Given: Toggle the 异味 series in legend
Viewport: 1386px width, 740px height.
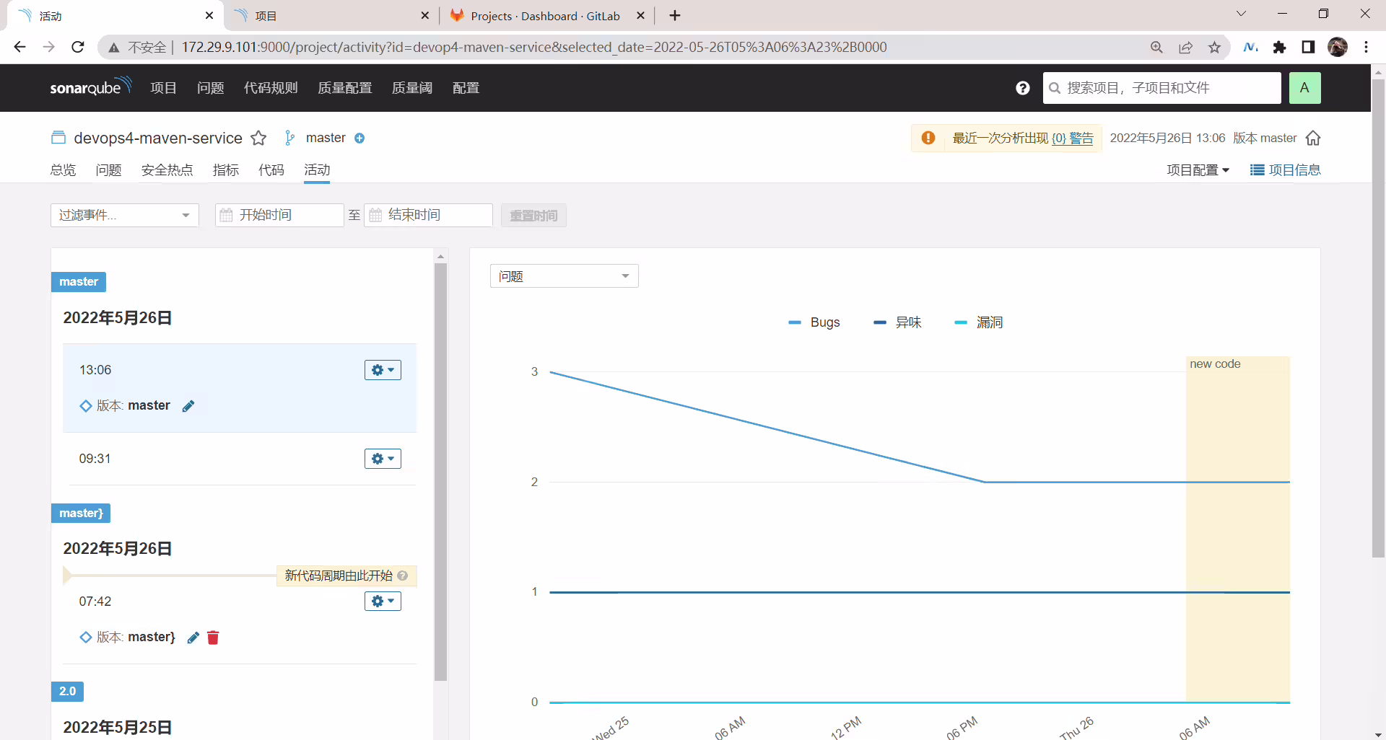Looking at the screenshot, I should pos(897,322).
